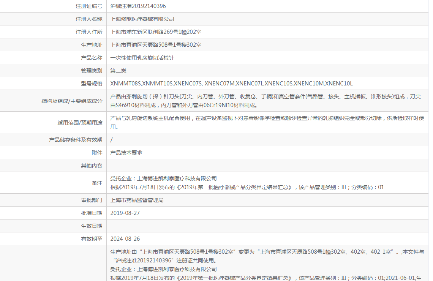
Task: Select the 生产地址 row value 上海市青浦区天辰路508号1号楼302室
Action: [x=156, y=45]
